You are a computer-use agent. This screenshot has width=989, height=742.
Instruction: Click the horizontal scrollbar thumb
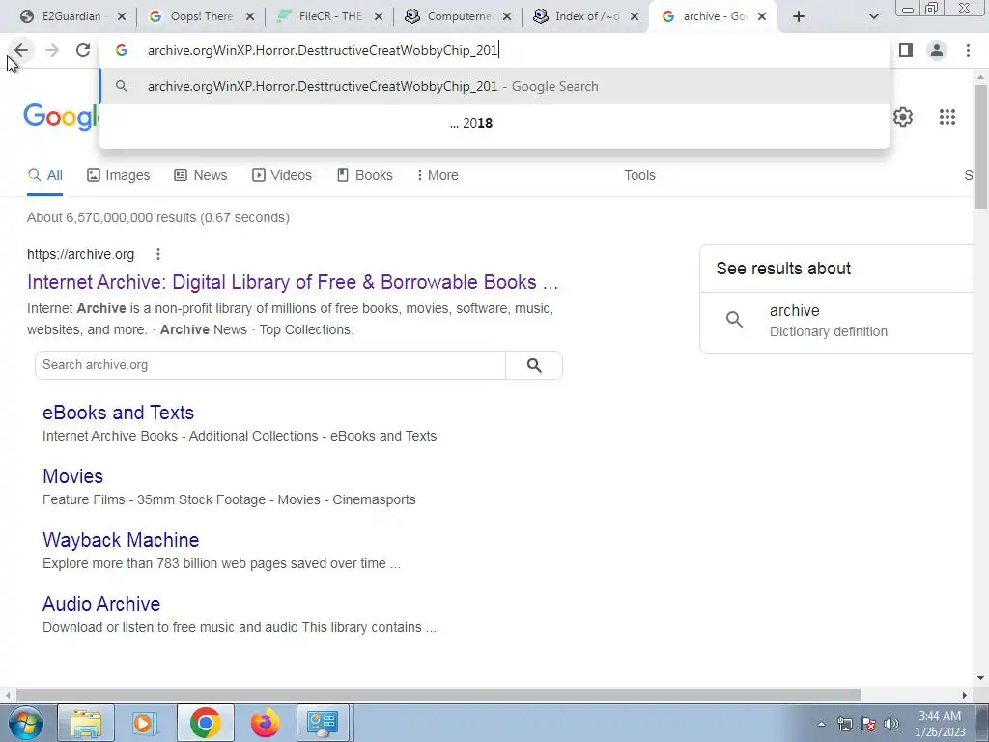438,695
